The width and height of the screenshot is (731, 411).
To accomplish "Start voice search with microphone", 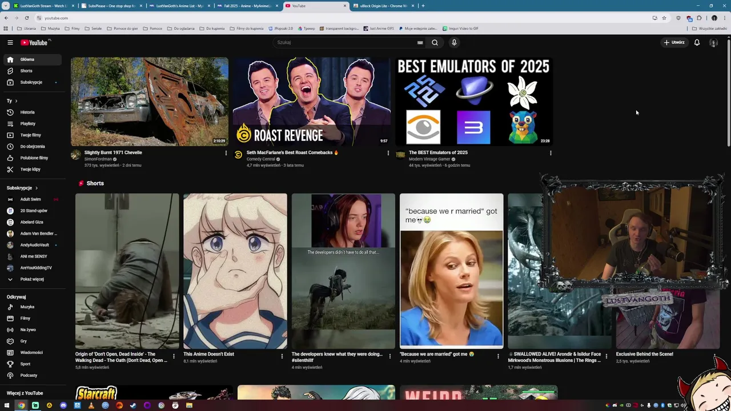I will click(x=454, y=42).
